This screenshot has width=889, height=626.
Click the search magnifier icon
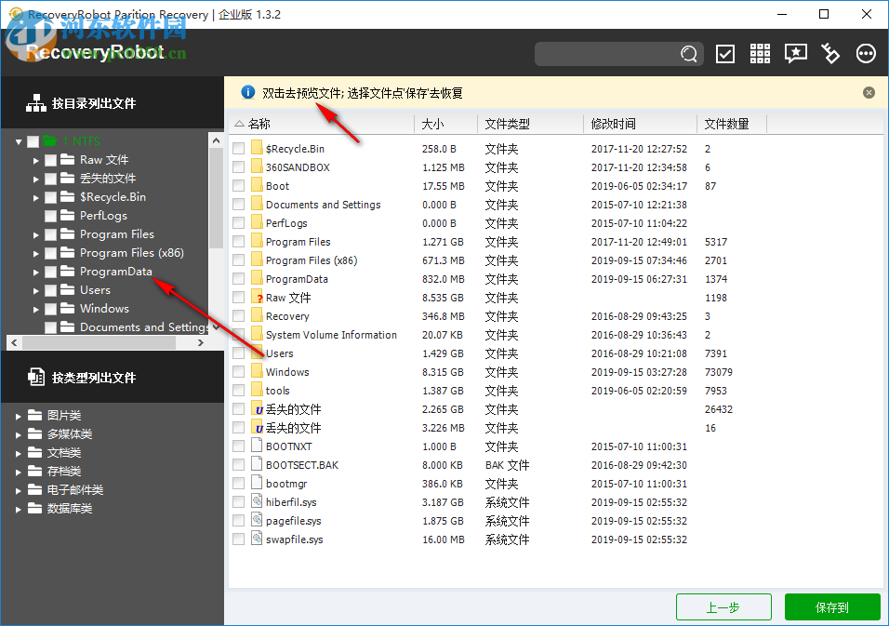click(688, 54)
